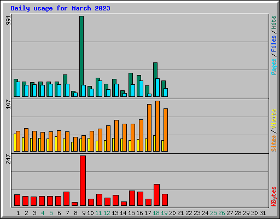Click the red KBytes bar for day 15
Screen dimensions: 280x219
132,198
